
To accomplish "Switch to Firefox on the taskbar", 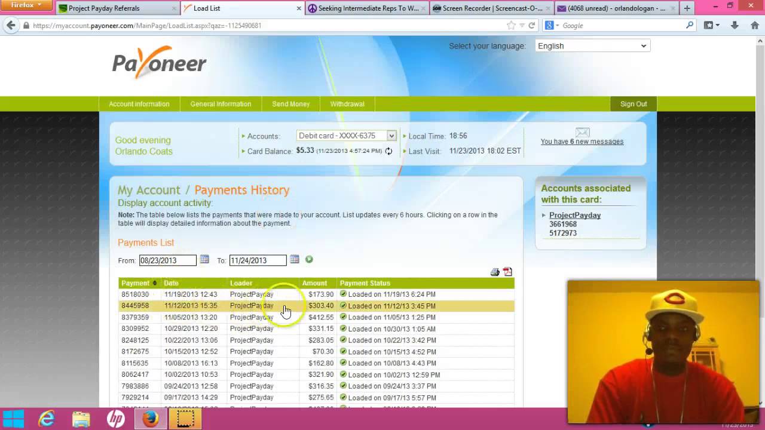I will 150,419.
